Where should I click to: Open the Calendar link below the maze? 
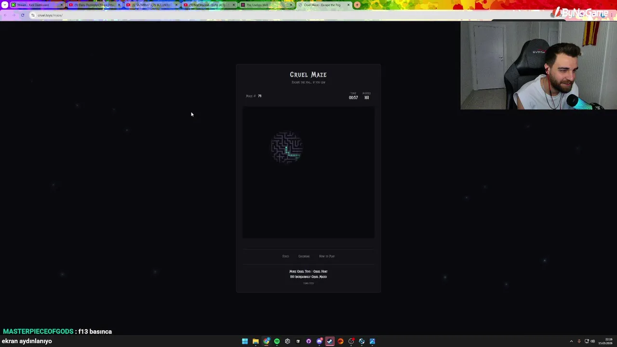pyautogui.click(x=304, y=256)
